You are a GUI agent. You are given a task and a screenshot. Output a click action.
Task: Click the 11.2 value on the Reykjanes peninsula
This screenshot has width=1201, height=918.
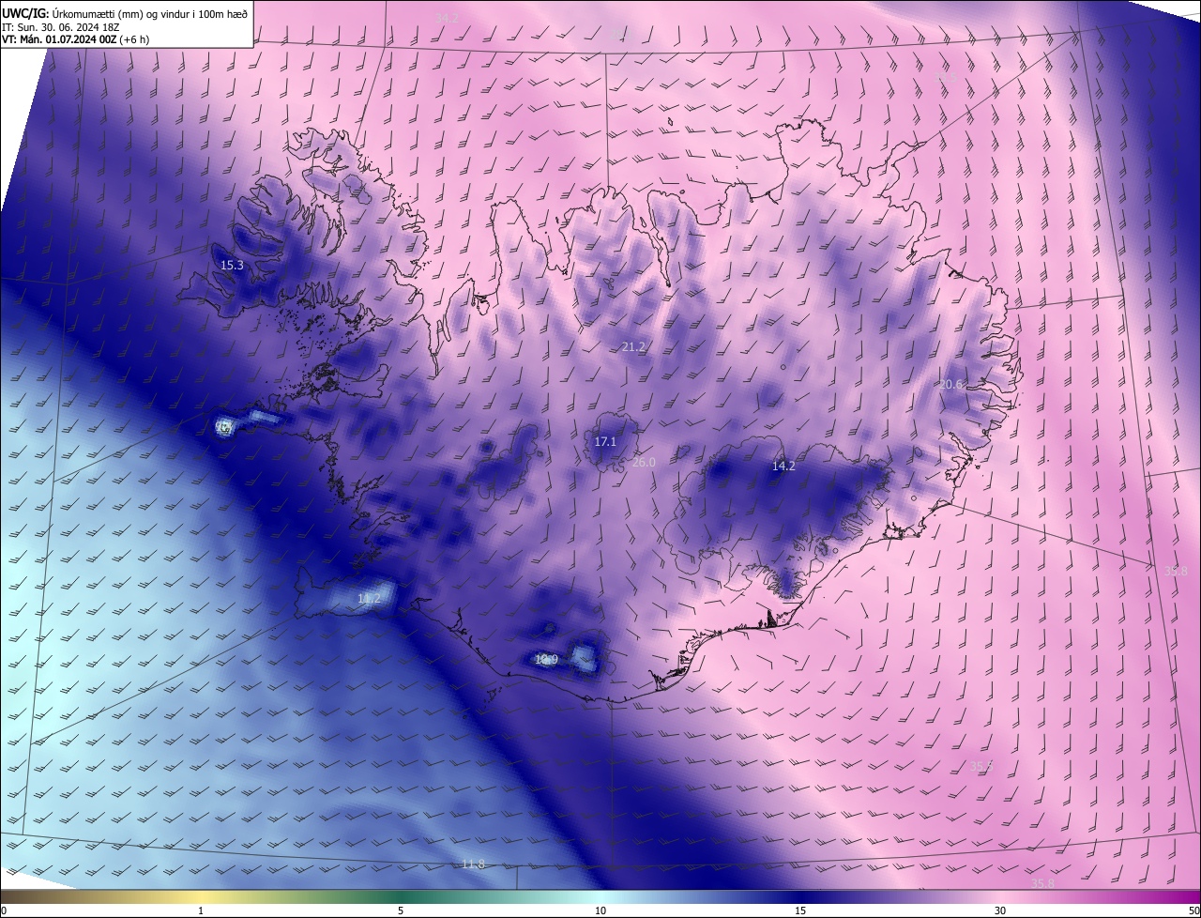[x=369, y=599]
